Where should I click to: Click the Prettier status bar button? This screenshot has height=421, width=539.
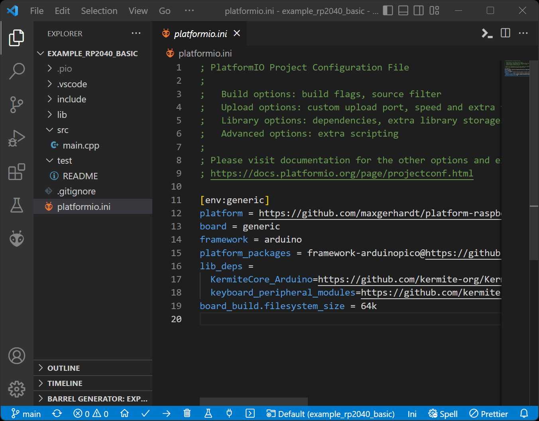pos(489,414)
